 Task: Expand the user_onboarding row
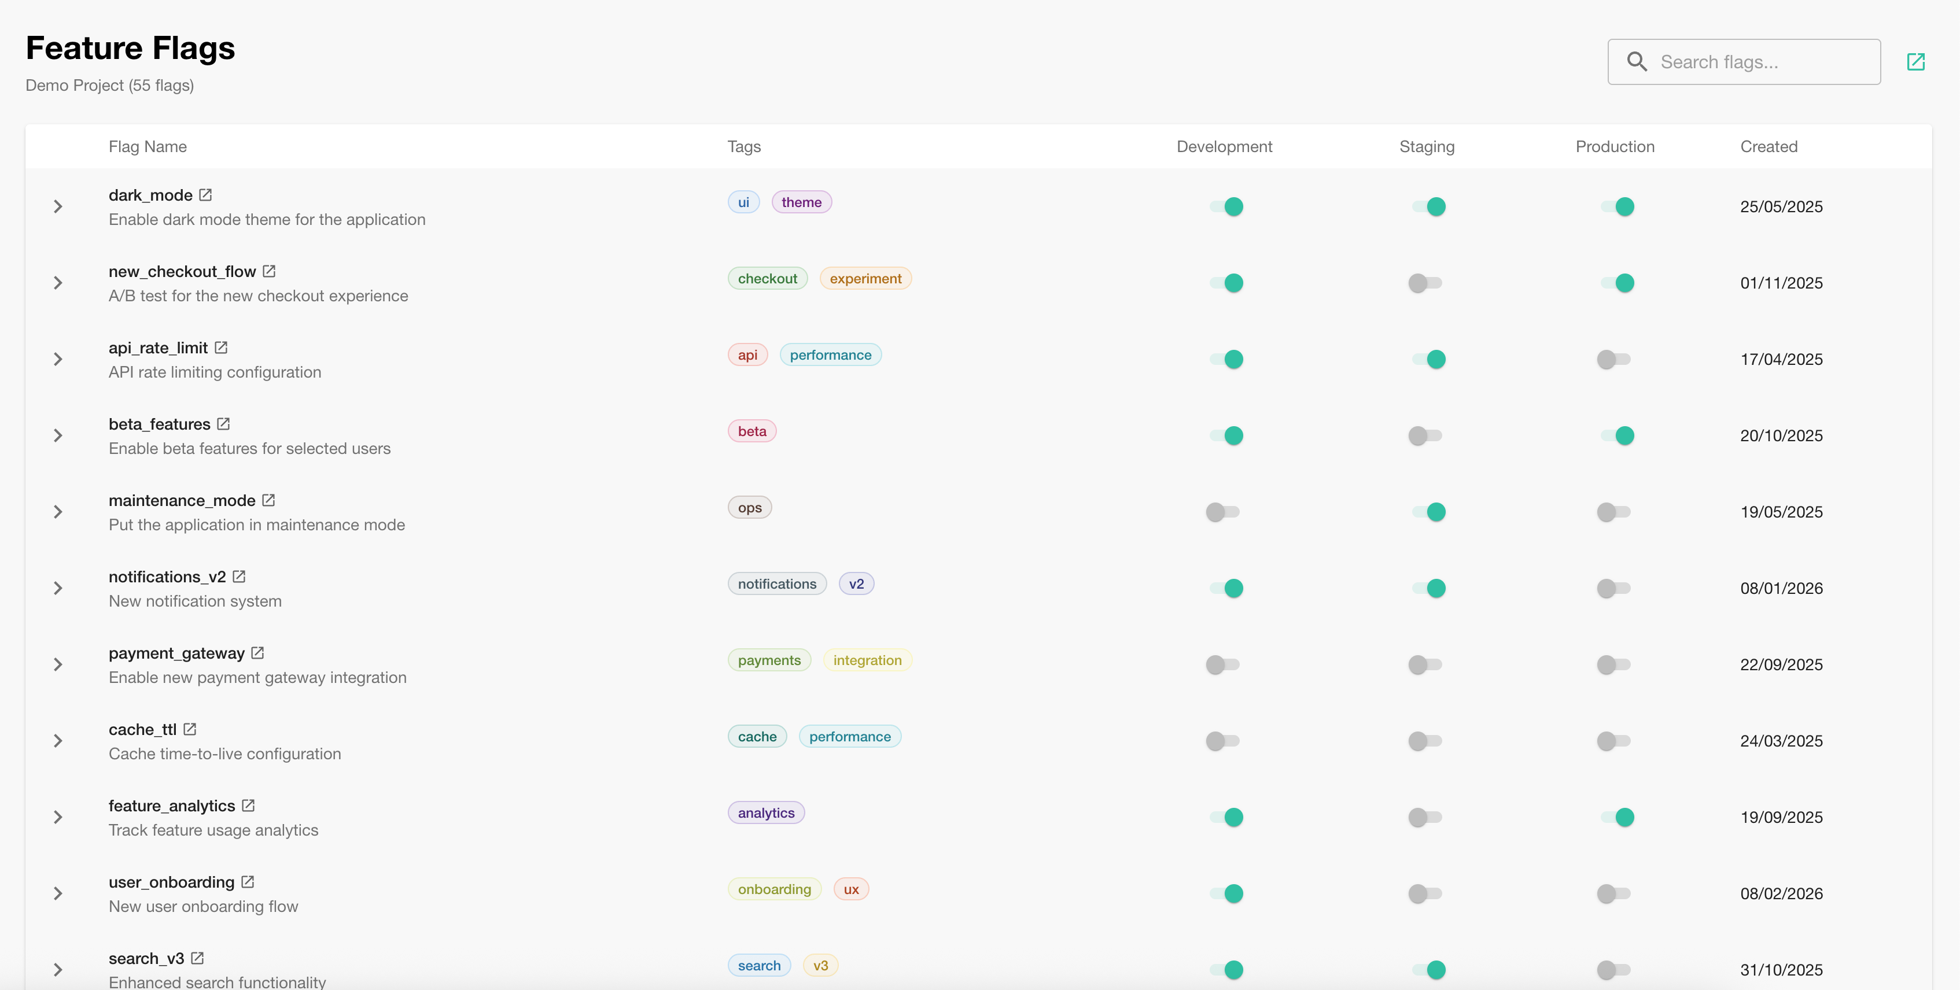pos(58,893)
